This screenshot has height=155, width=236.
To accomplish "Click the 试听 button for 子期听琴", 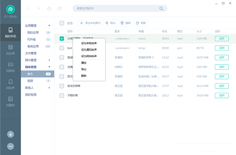I will click(x=222, y=96).
